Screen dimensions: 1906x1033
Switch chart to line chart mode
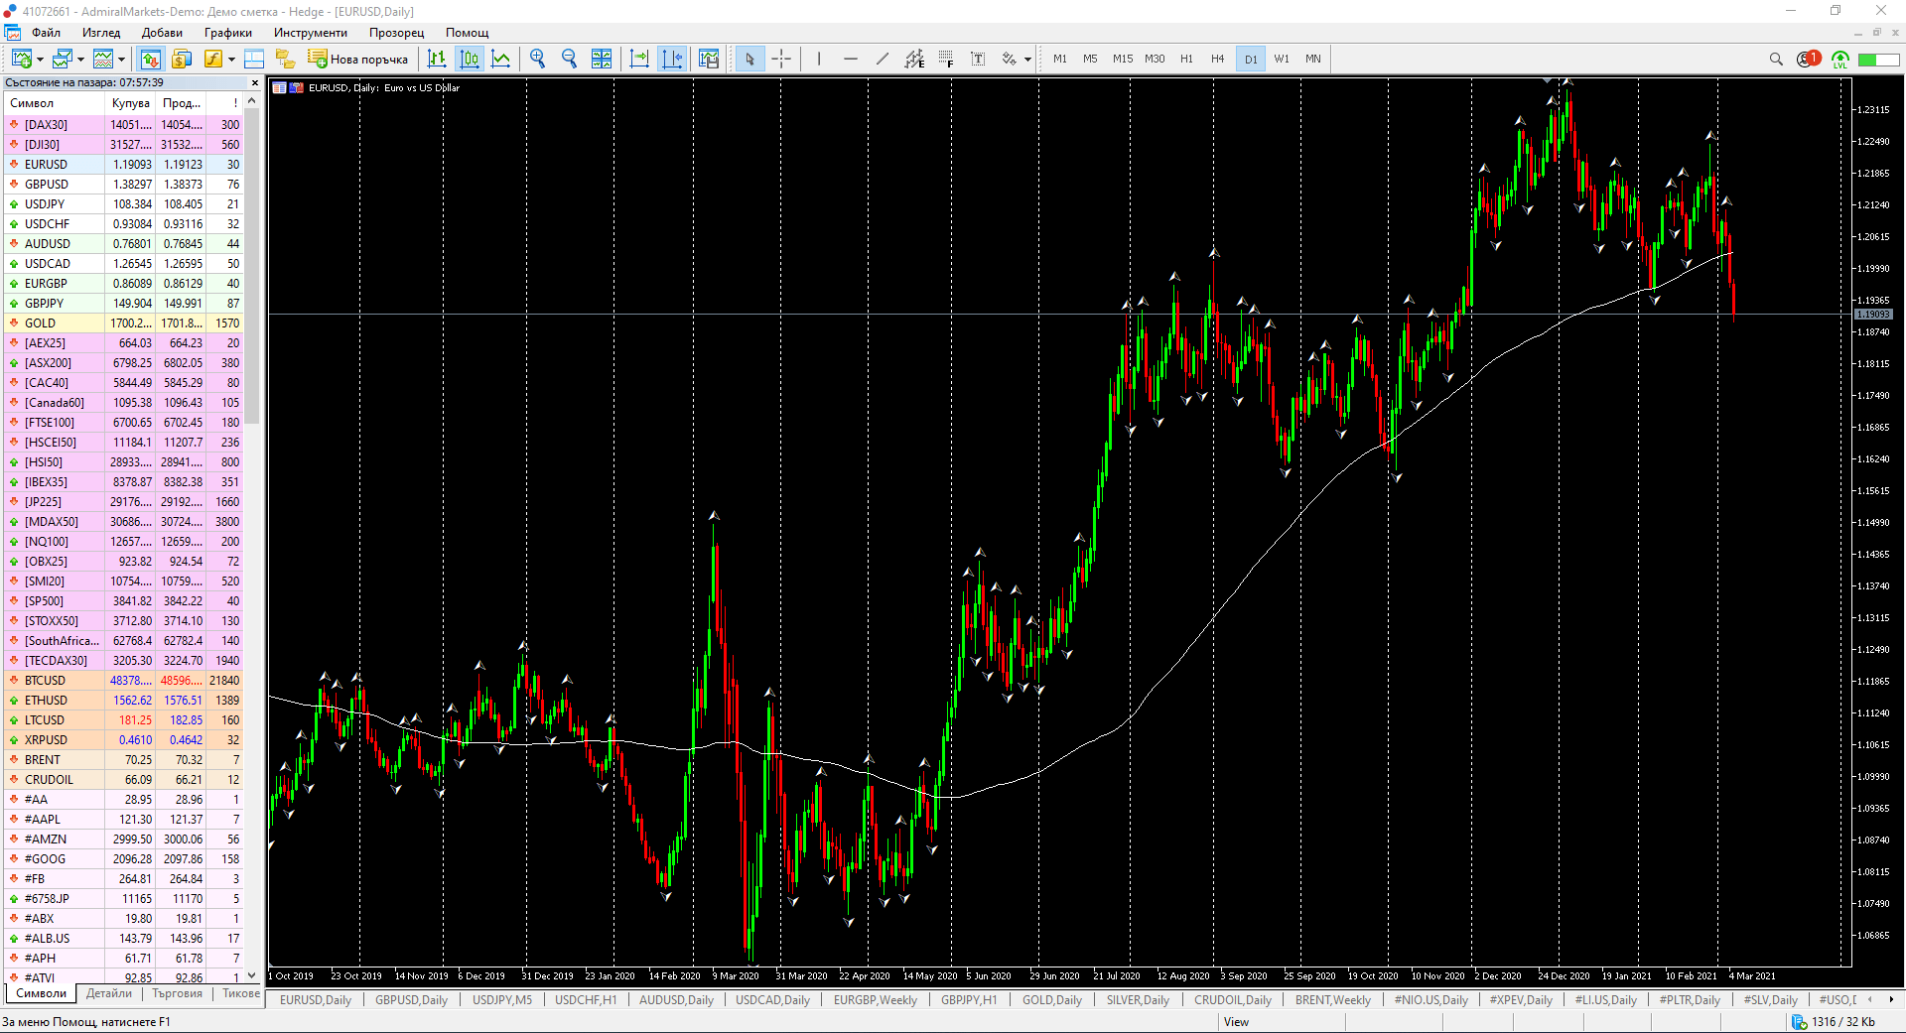(x=501, y=59)
